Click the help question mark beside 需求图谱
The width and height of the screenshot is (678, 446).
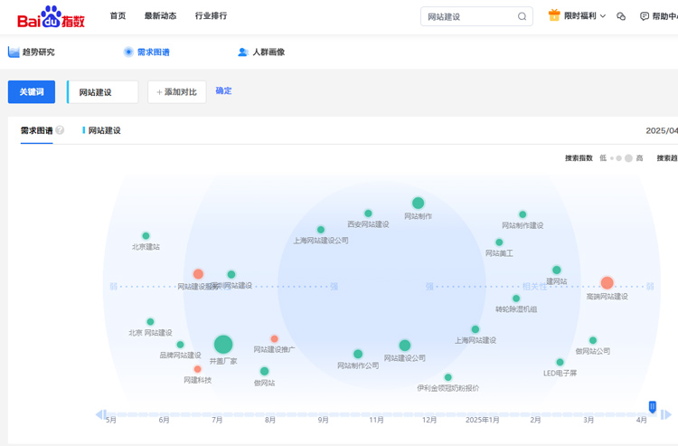60,130
